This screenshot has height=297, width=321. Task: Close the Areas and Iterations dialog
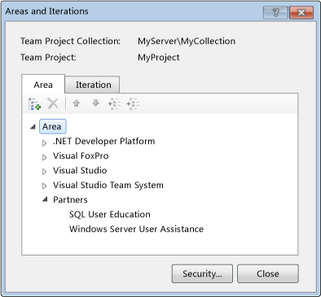coord(301,12)
